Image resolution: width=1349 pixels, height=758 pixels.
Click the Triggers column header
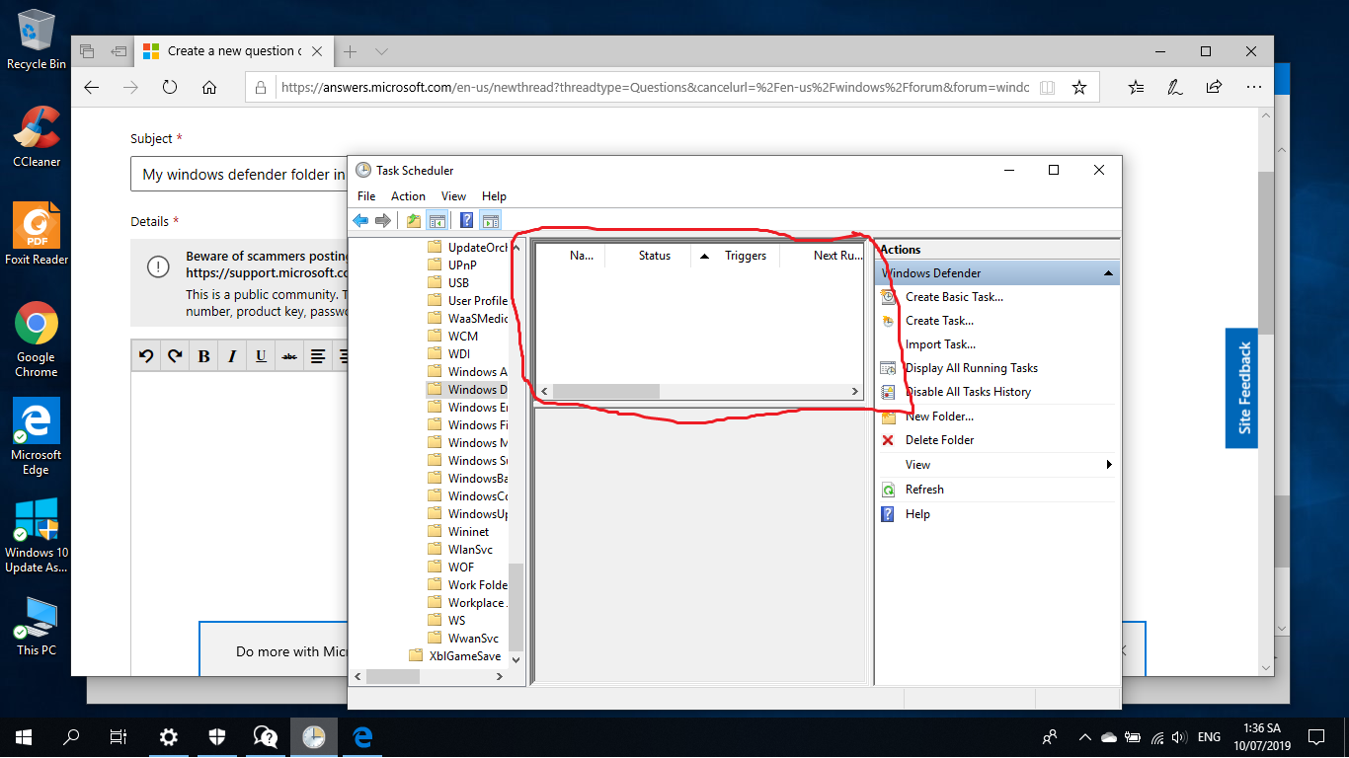[x=746, y=256]
